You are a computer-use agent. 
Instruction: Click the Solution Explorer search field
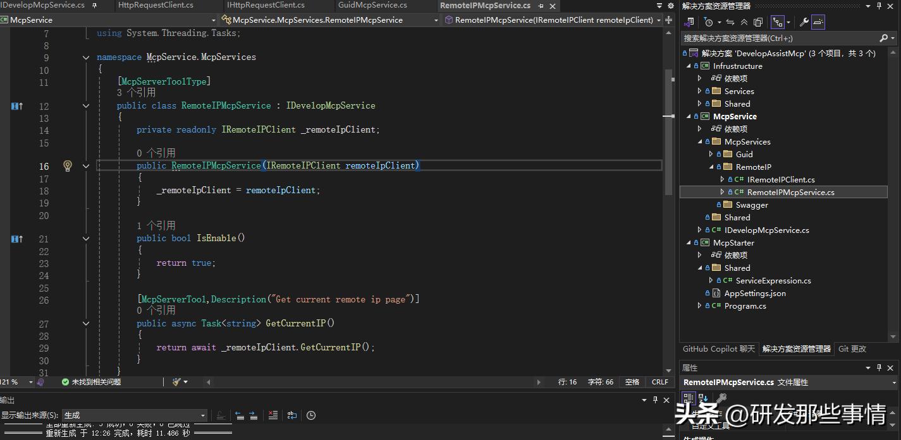pos(779,39)
